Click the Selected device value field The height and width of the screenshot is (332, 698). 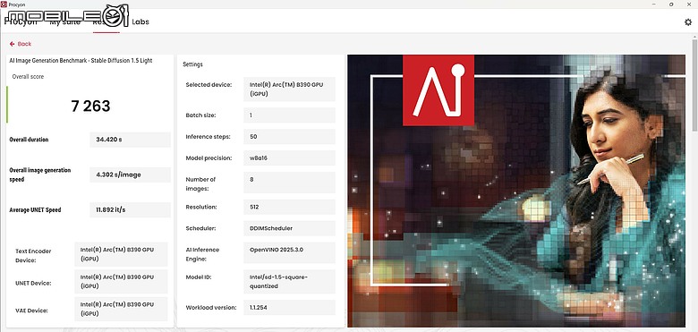(x=289, y=89)
